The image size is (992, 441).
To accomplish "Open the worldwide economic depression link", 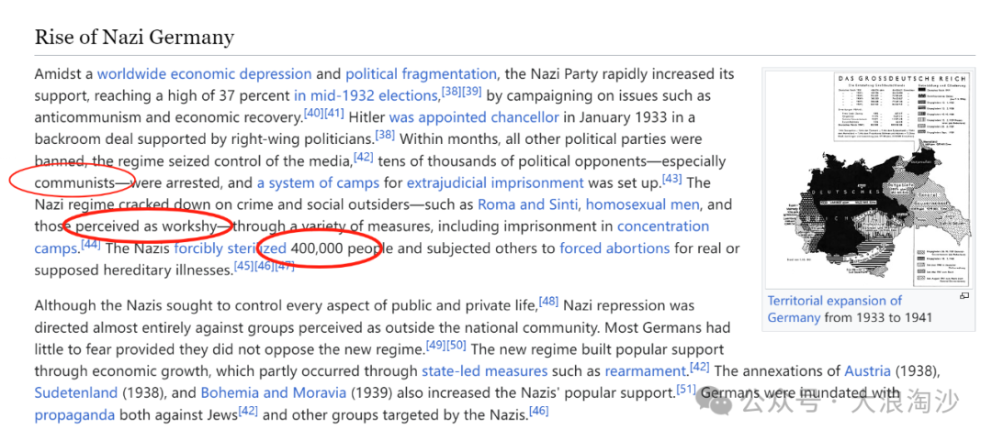I will [204, 74].
